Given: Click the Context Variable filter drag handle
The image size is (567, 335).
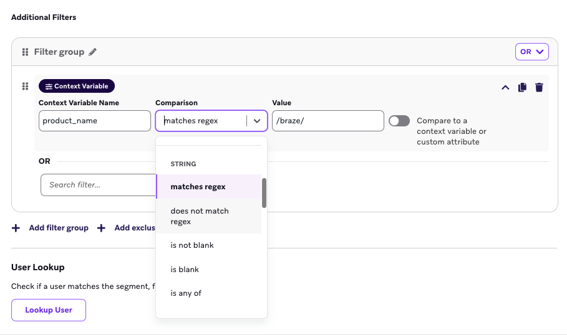Looking at the screenshot, I should coord(26,87).
